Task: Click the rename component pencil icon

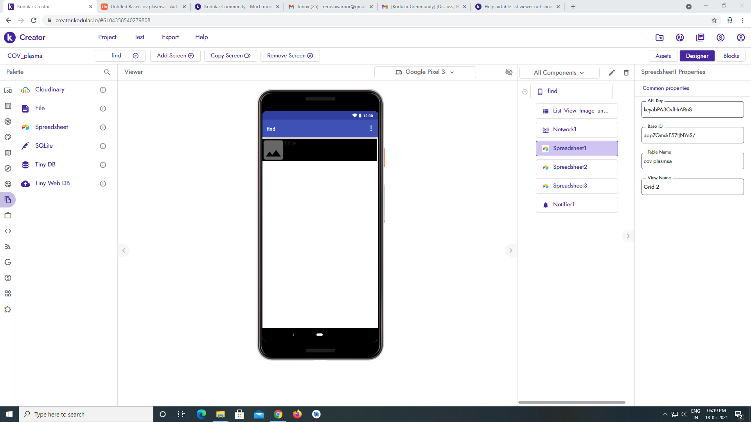Action: pos(612,73)
